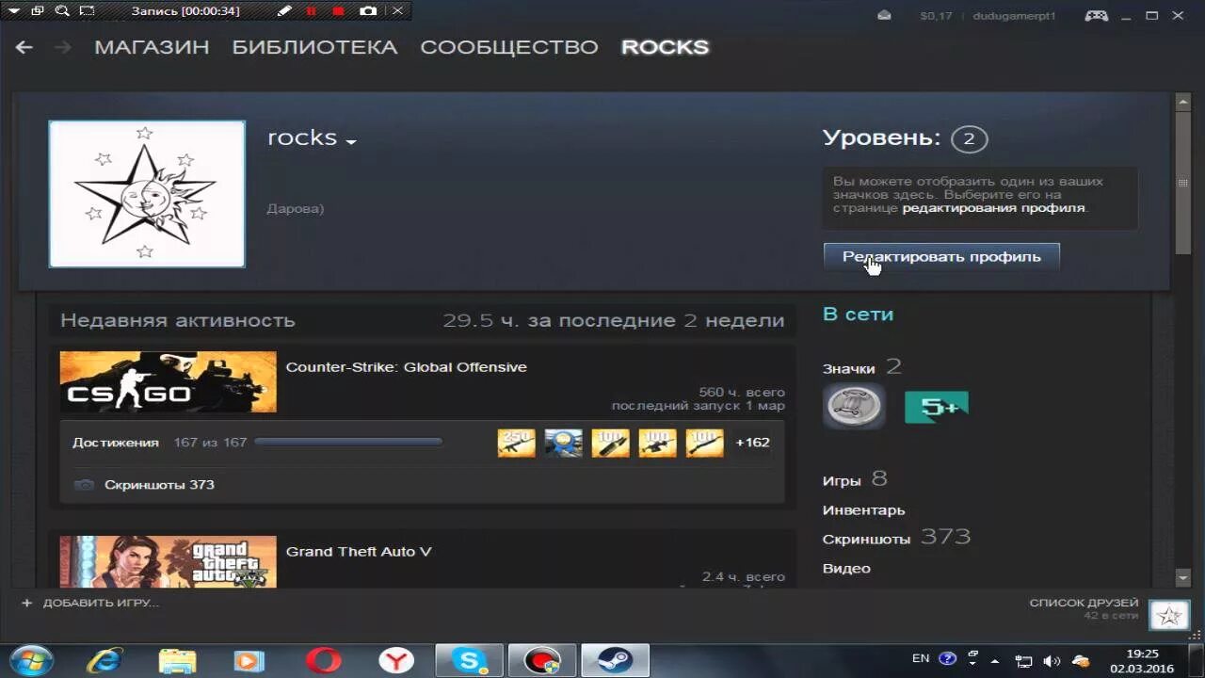Open the dudugamerpt1 account menu

[x=1014, y=16]
